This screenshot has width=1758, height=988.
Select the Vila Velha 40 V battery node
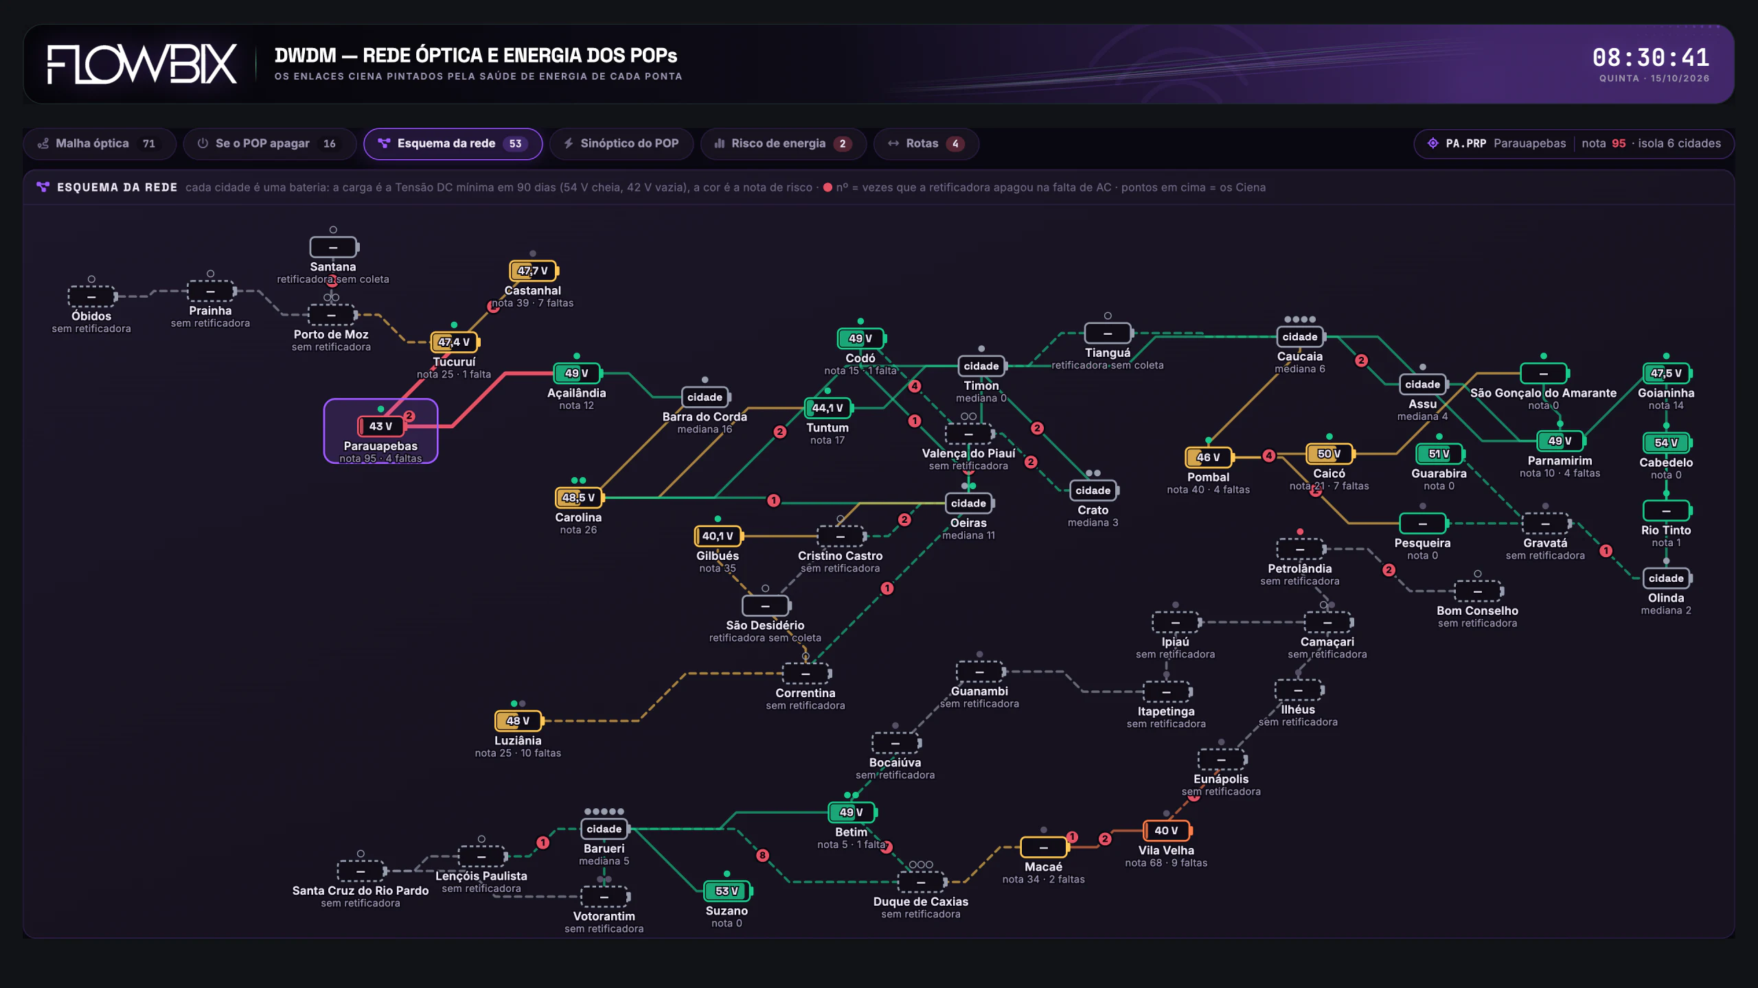coord(1166,830)
